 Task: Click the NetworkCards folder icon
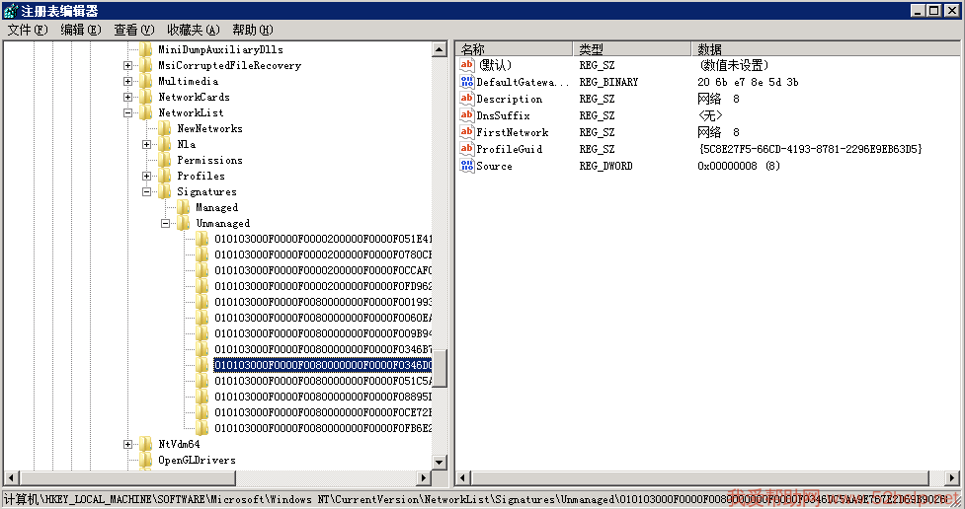[x=146, y=97]
